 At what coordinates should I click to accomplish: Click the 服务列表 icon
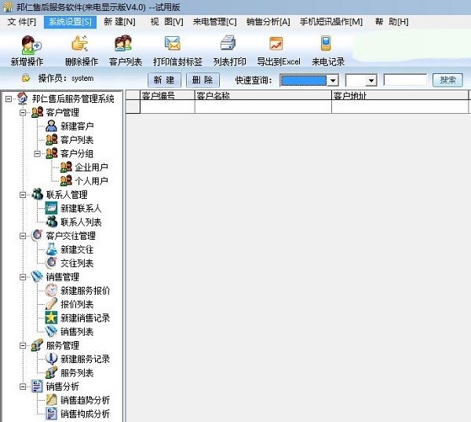tap(51, 372)
